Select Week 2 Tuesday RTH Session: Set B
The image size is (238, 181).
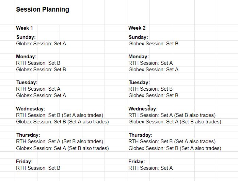click(150, 89)
